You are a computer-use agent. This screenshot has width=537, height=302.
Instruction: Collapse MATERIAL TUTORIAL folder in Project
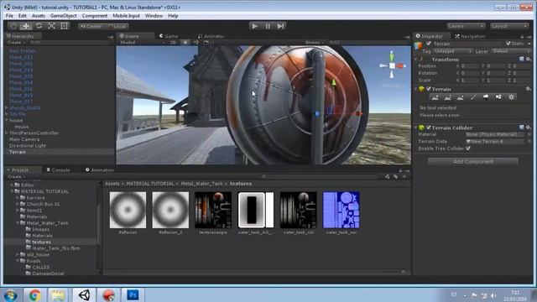tap(12, 191)
